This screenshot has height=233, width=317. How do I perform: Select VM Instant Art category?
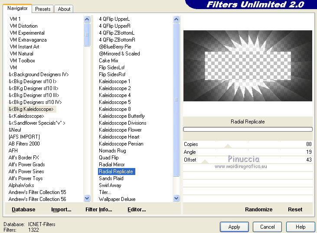tap(24, 47)
